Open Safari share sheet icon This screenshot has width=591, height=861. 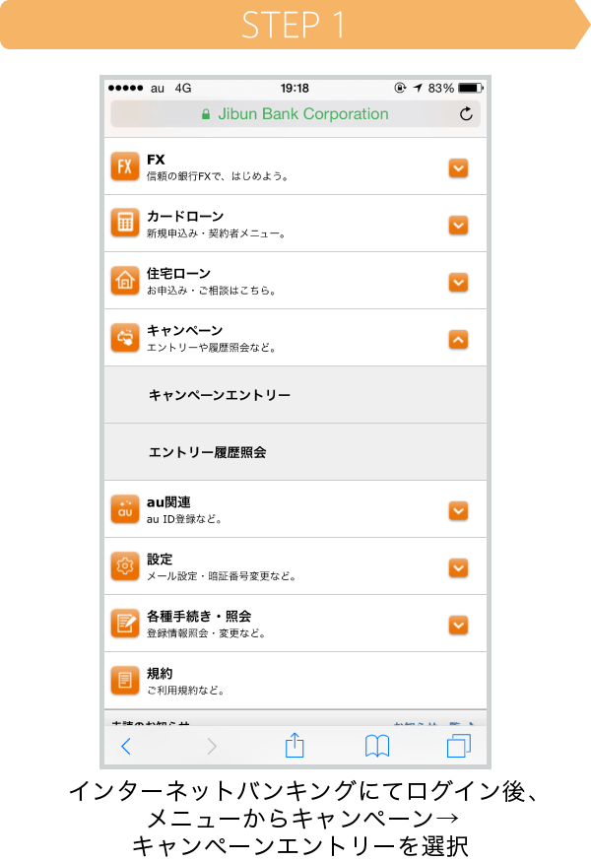click(x=295, y=746)
